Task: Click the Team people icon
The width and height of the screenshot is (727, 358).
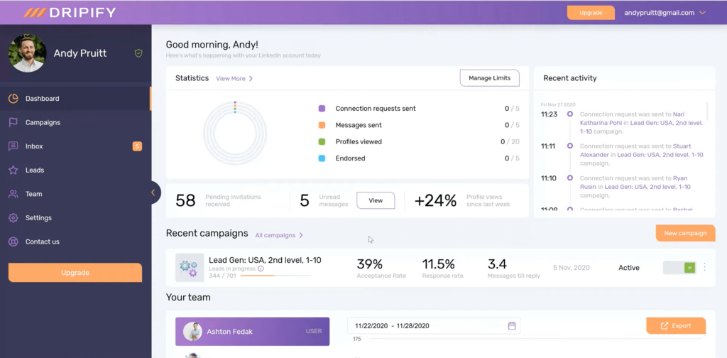Action: 13,194
